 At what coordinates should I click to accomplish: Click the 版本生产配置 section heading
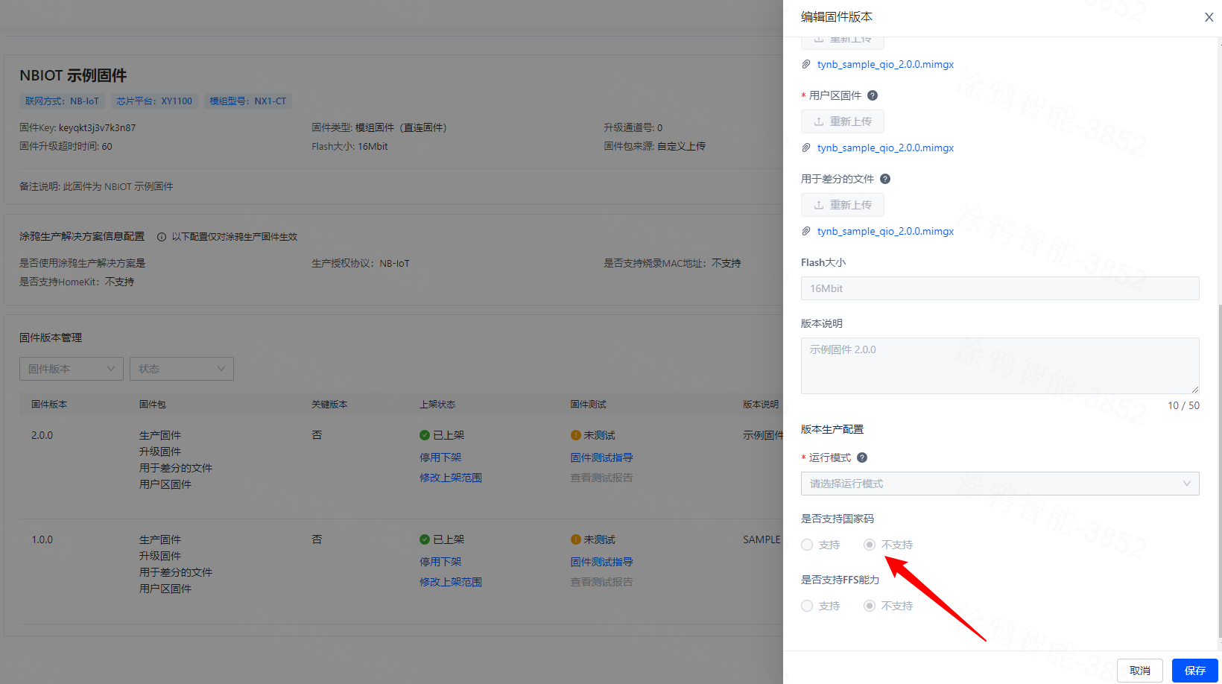832,429
